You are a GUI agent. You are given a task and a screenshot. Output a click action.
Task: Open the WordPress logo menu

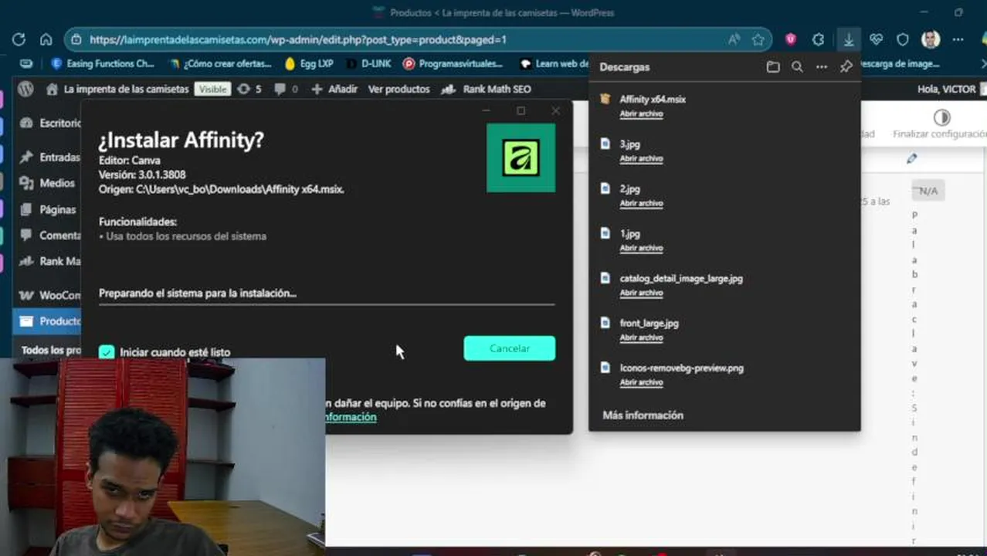pyautogui.click(x=25, y=89)
